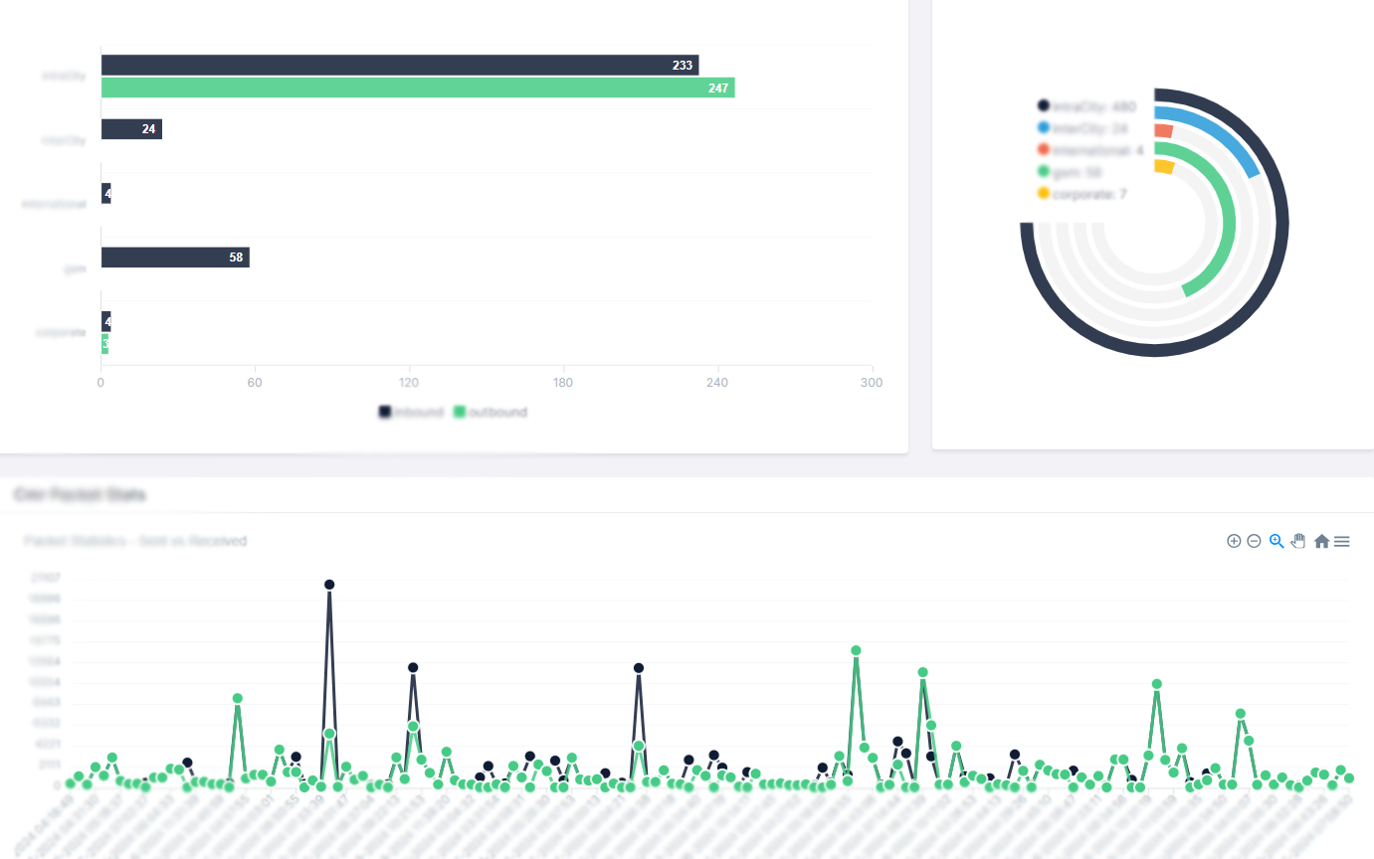Click the zoom out minus icon on the chart
1374x859 pixels.
(1254, 541)
